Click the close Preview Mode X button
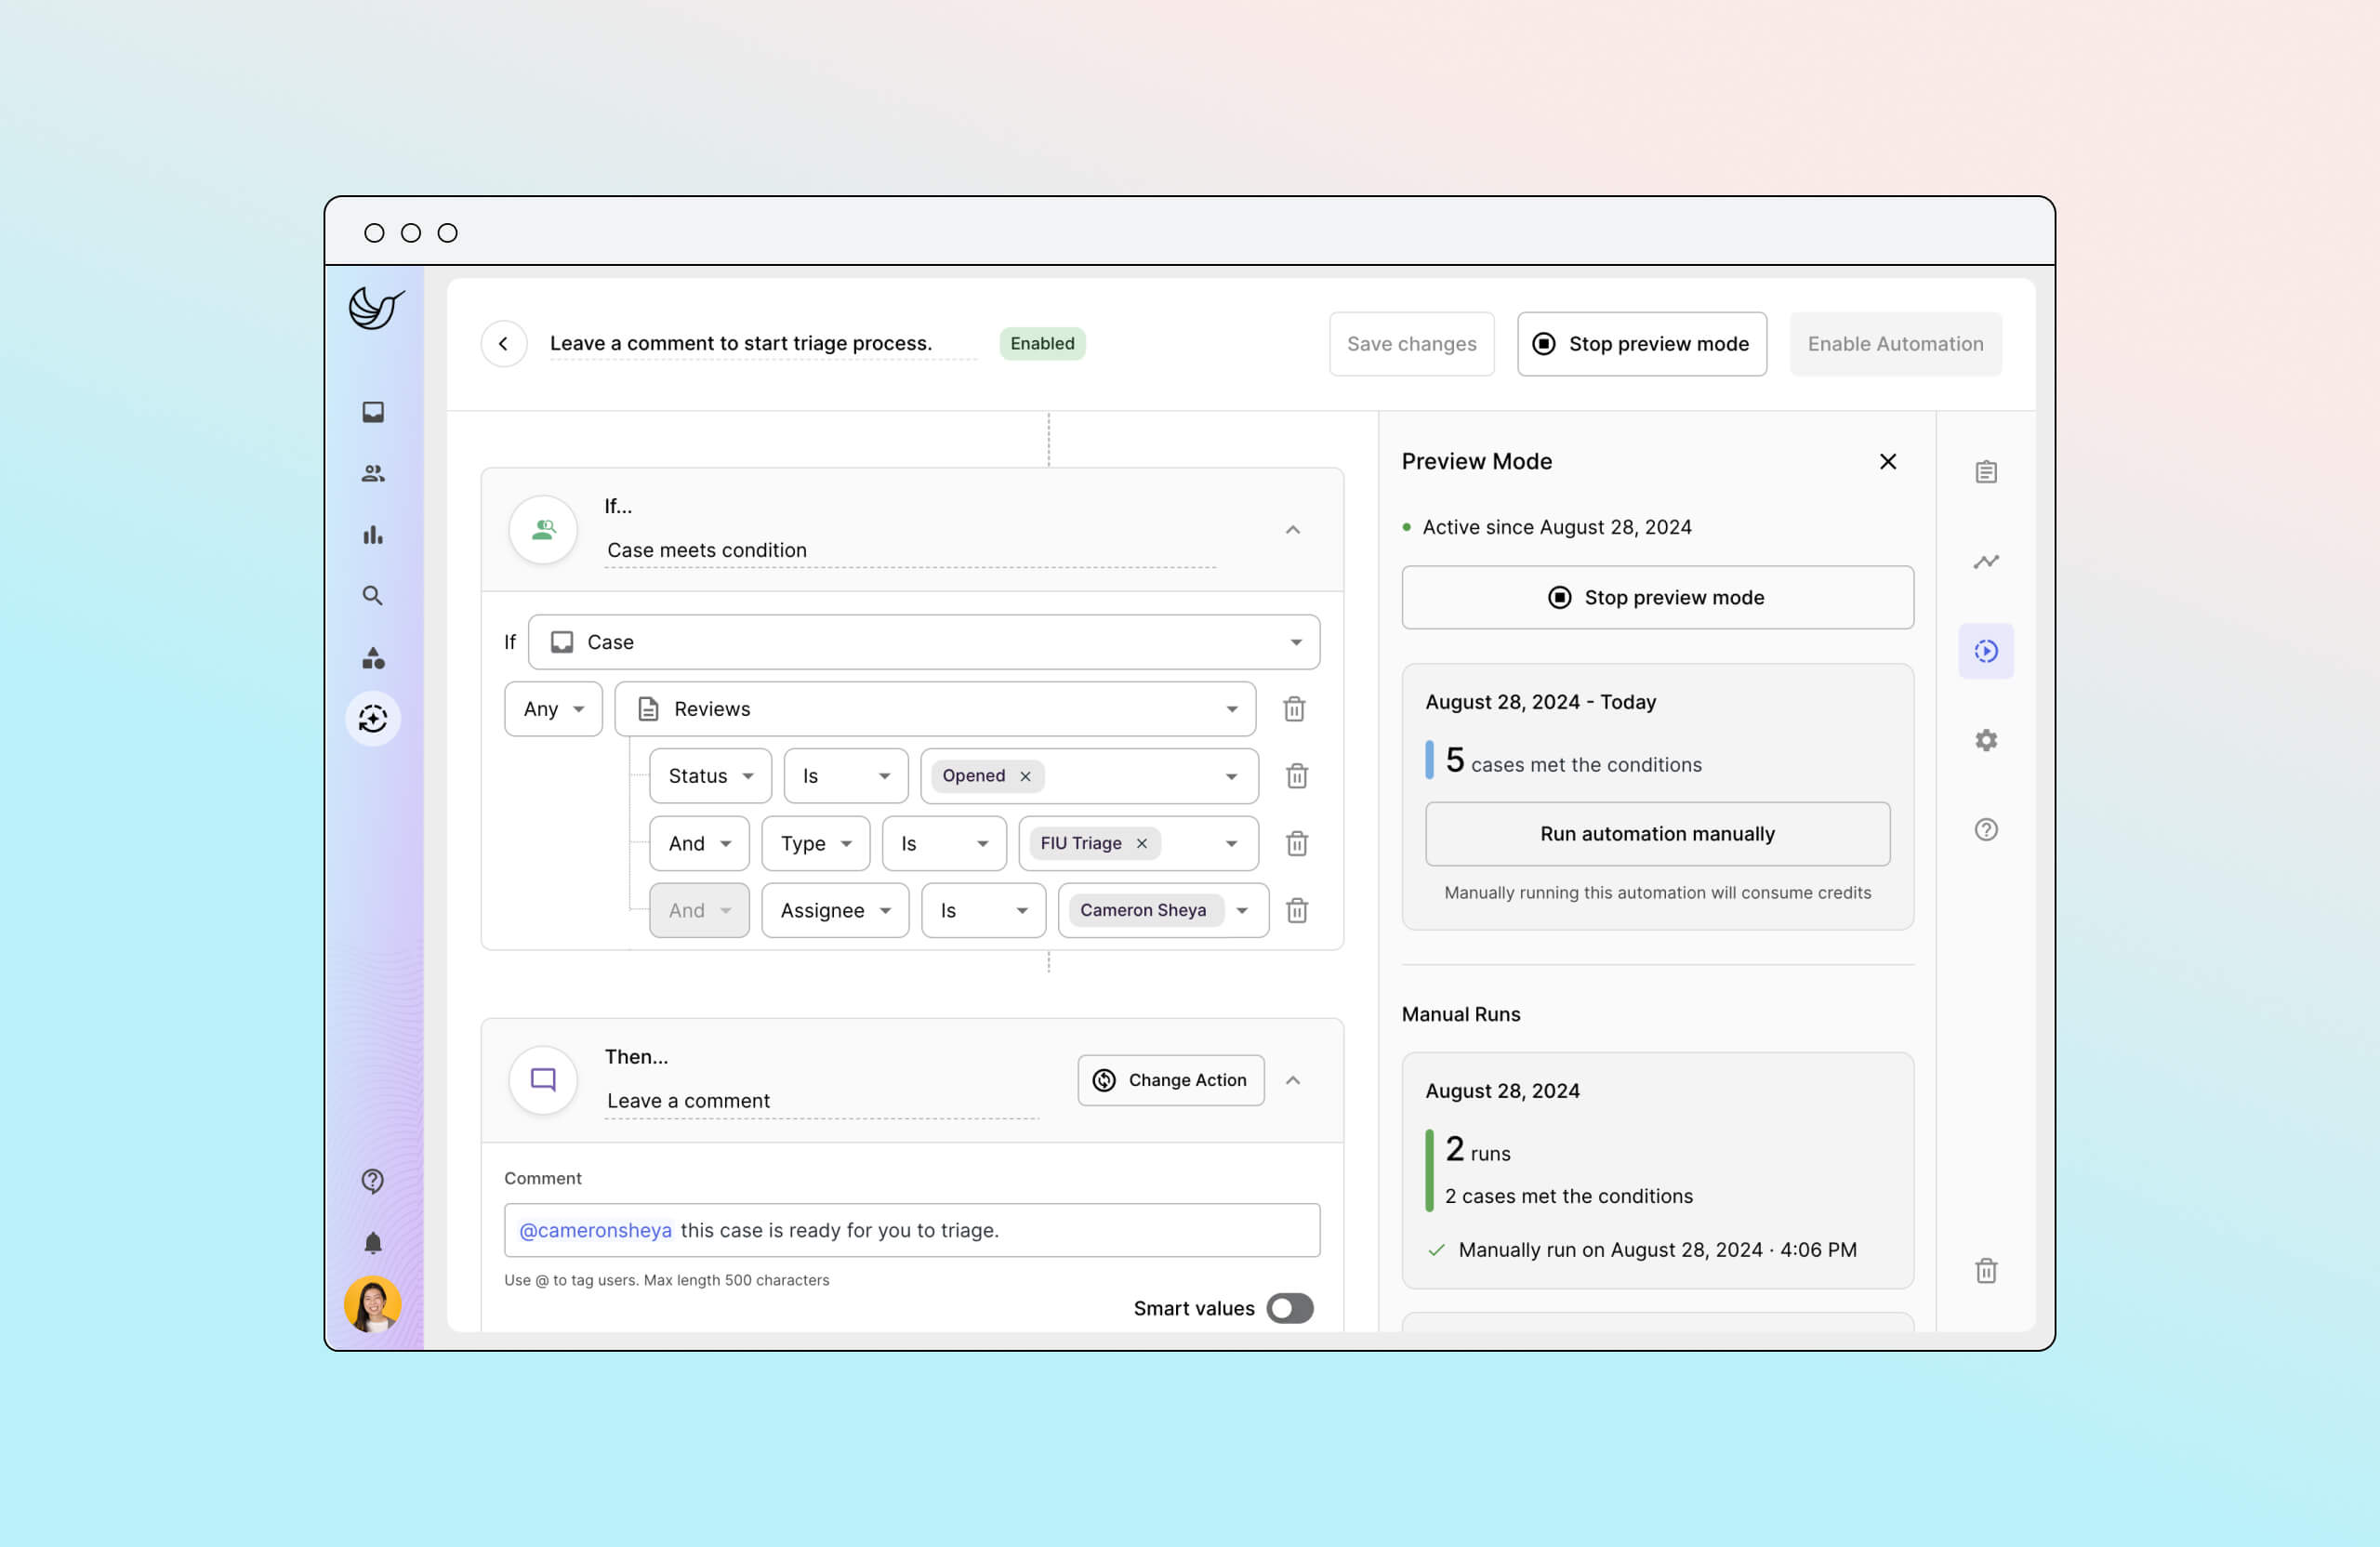The image size is (2380, 1547). pyautogui.click(x=1889, y=461)
